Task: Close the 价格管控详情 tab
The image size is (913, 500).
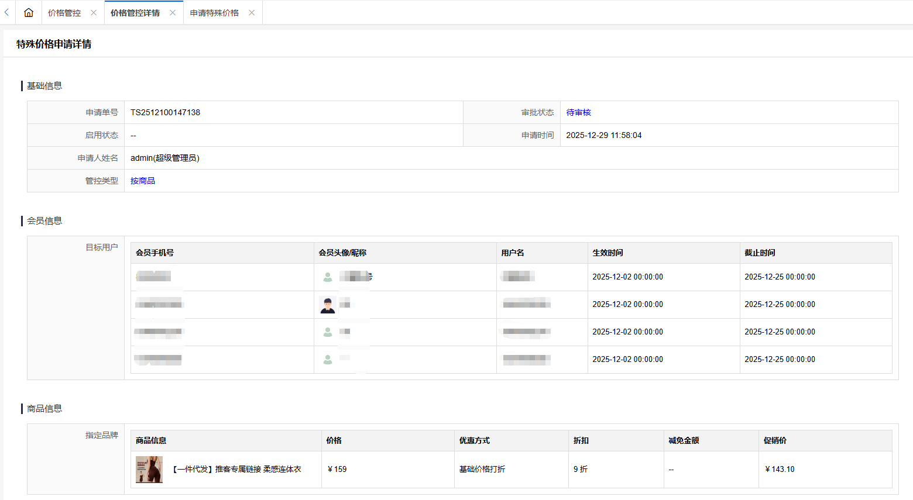Action: (173, 13)
